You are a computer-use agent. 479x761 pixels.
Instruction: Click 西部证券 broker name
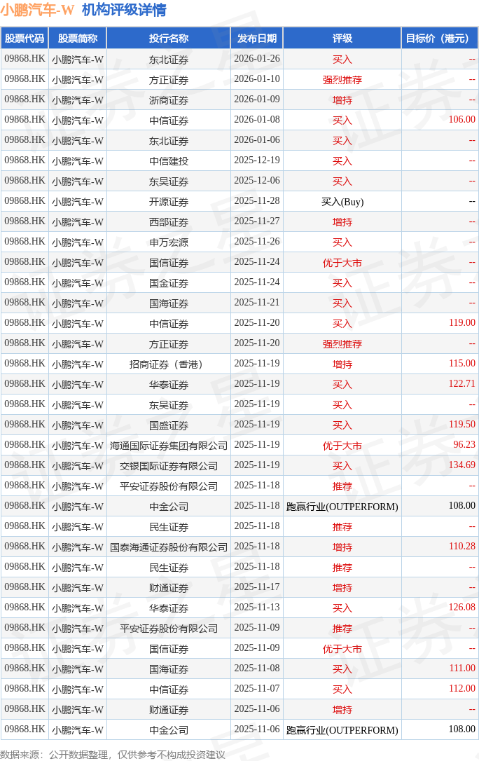(169, 222)
